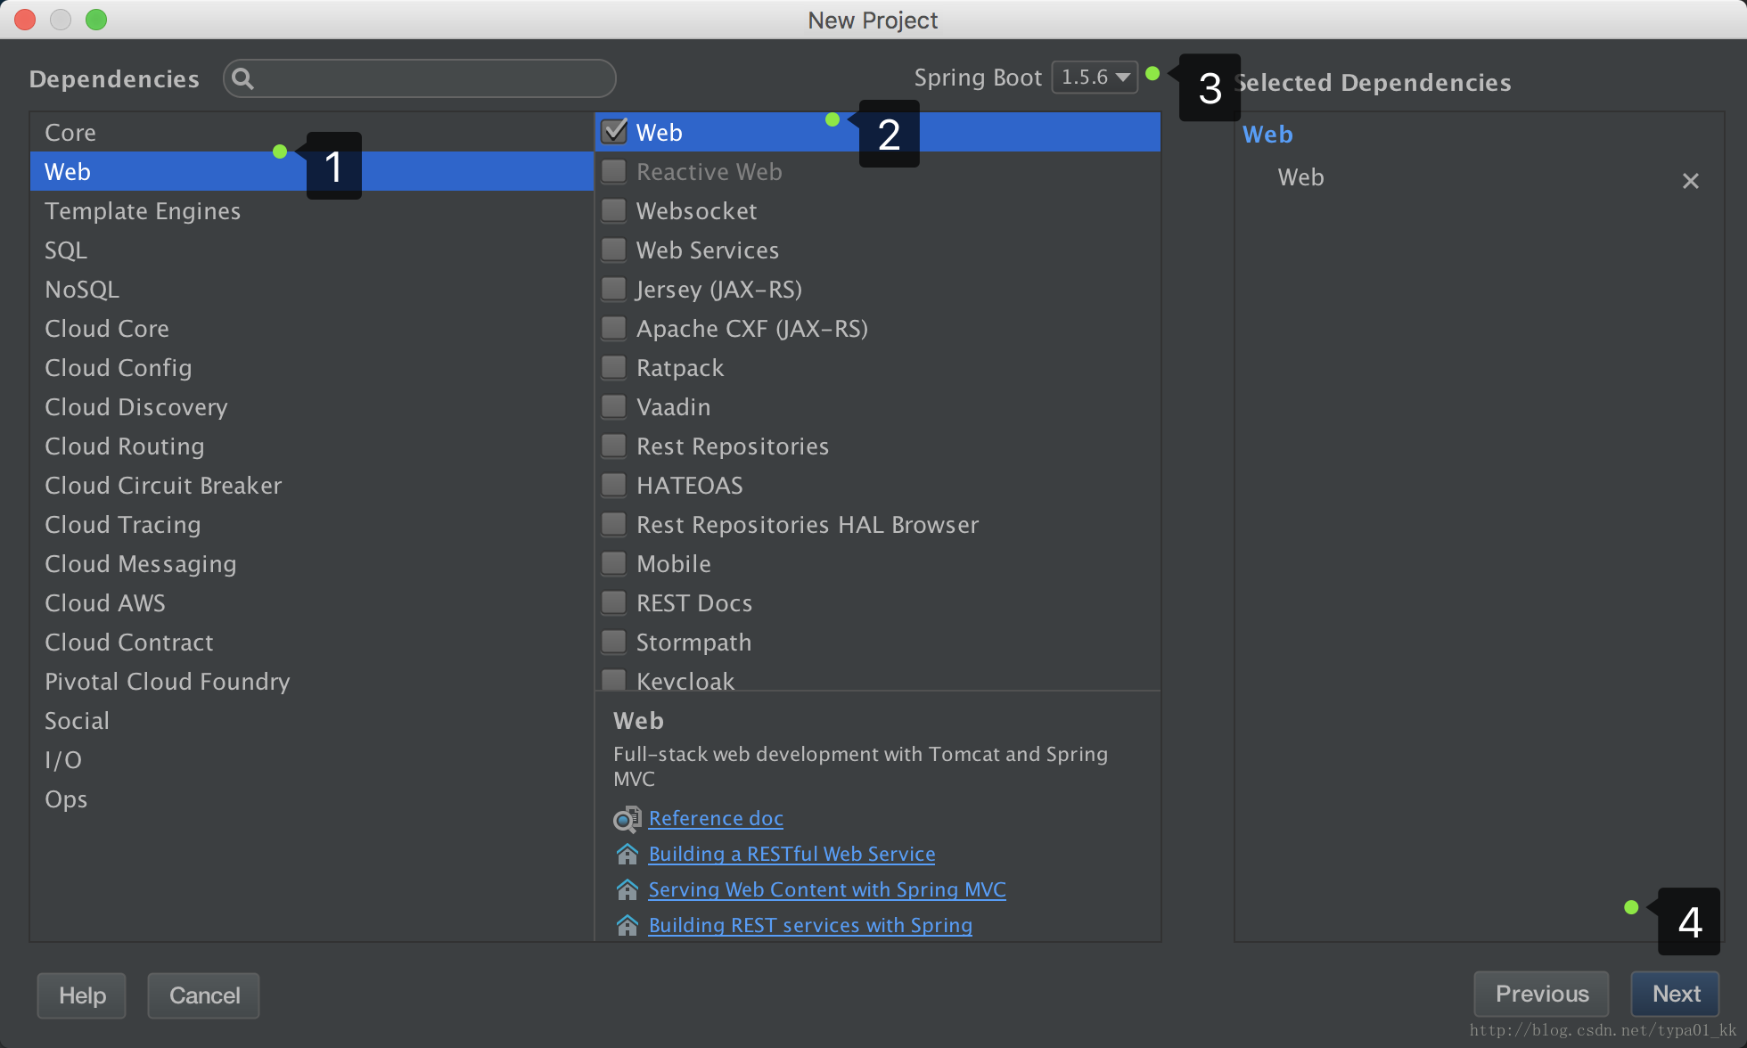The height and width of the screenshot is (1048, 1747).
Task: Enable the Websocket checkbox
Action: [x=614, y=211]
